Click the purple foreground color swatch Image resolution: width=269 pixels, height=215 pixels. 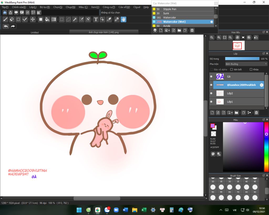click(x=213, y=126)
